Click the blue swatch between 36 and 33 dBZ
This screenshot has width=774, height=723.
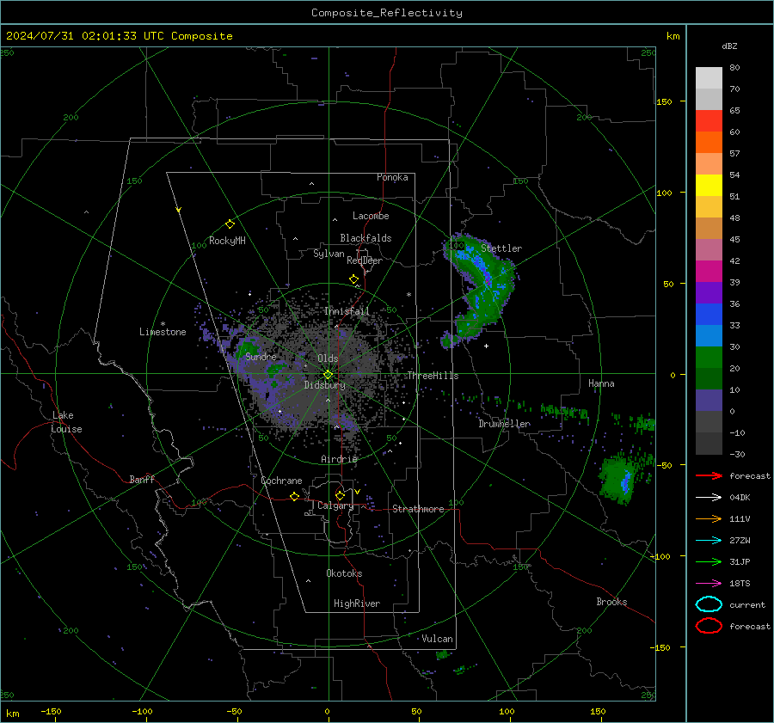coord(709,315)
